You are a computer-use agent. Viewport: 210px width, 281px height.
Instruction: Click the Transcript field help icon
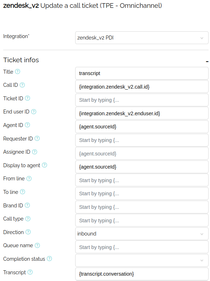click(x=30, y=272)
